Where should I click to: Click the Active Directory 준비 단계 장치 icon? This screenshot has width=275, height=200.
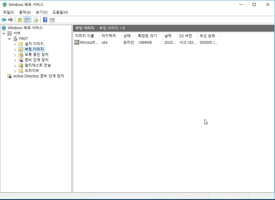click(10, 76)
